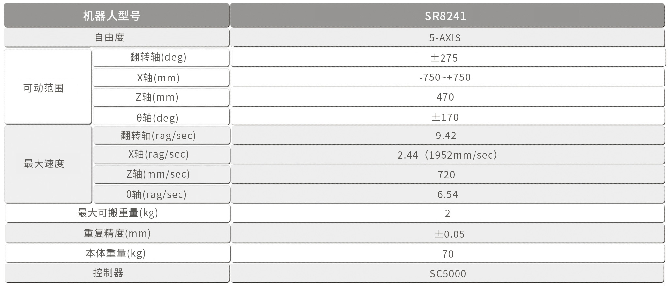Click the -750~+750 range value
The width and height of the screenshot is (669, 286).
445,77
